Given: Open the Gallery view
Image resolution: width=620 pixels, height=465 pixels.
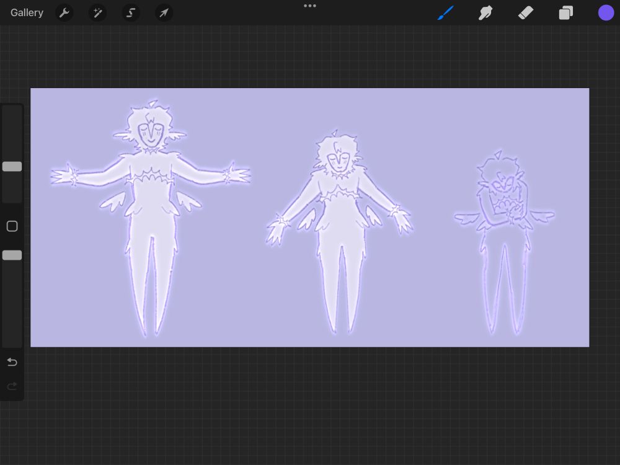Looking at the screenshot, I should coord(27,12).
